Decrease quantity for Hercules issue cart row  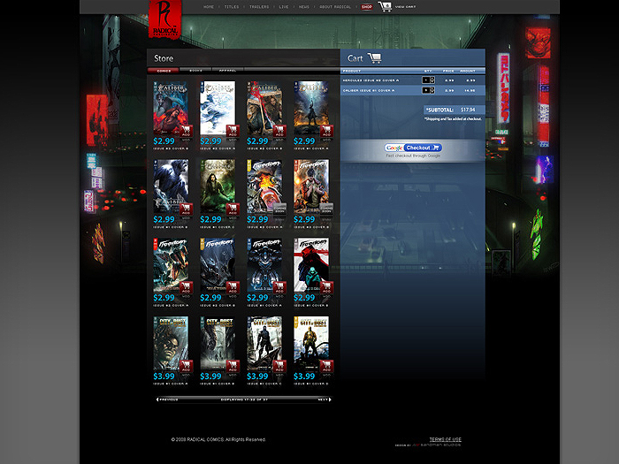pos(432,82)
